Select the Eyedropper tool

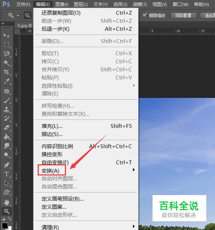(x=7, y=81)
